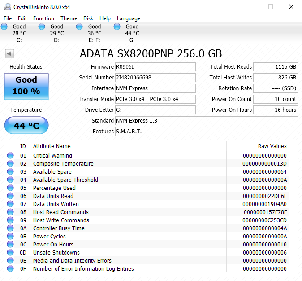The height and width of the screenshot is (281, 302).
Task: Open the Theme menu
Action: [69, 18]
